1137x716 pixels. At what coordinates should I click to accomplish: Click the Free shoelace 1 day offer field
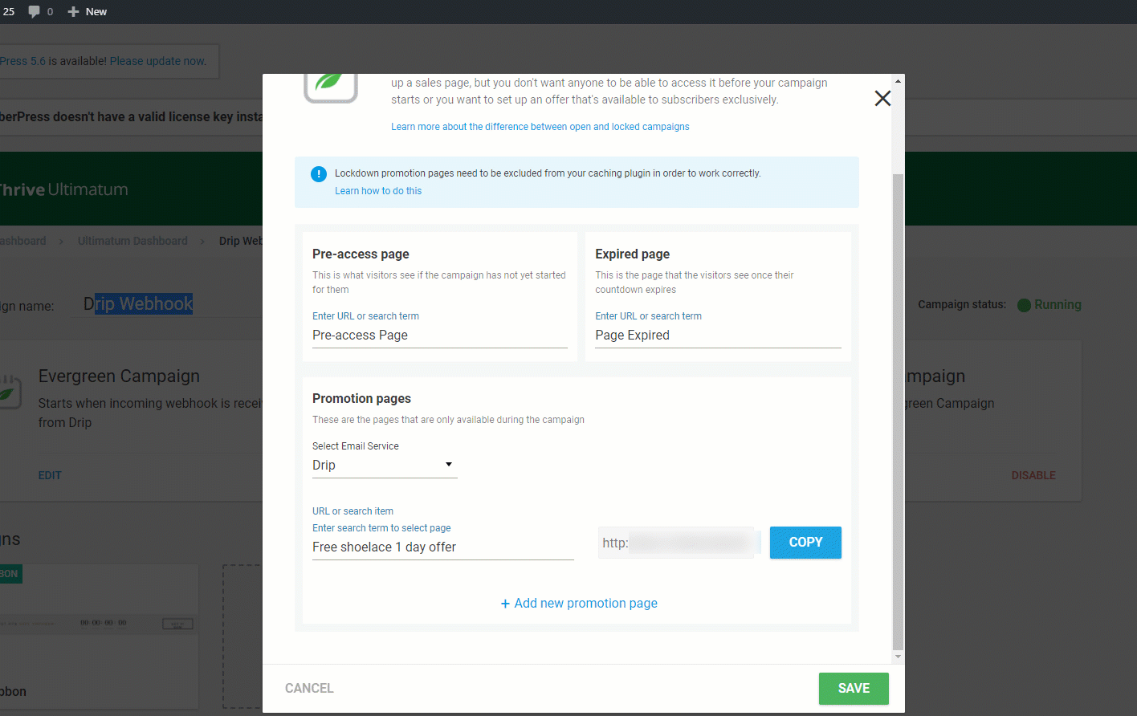point(443,547)
